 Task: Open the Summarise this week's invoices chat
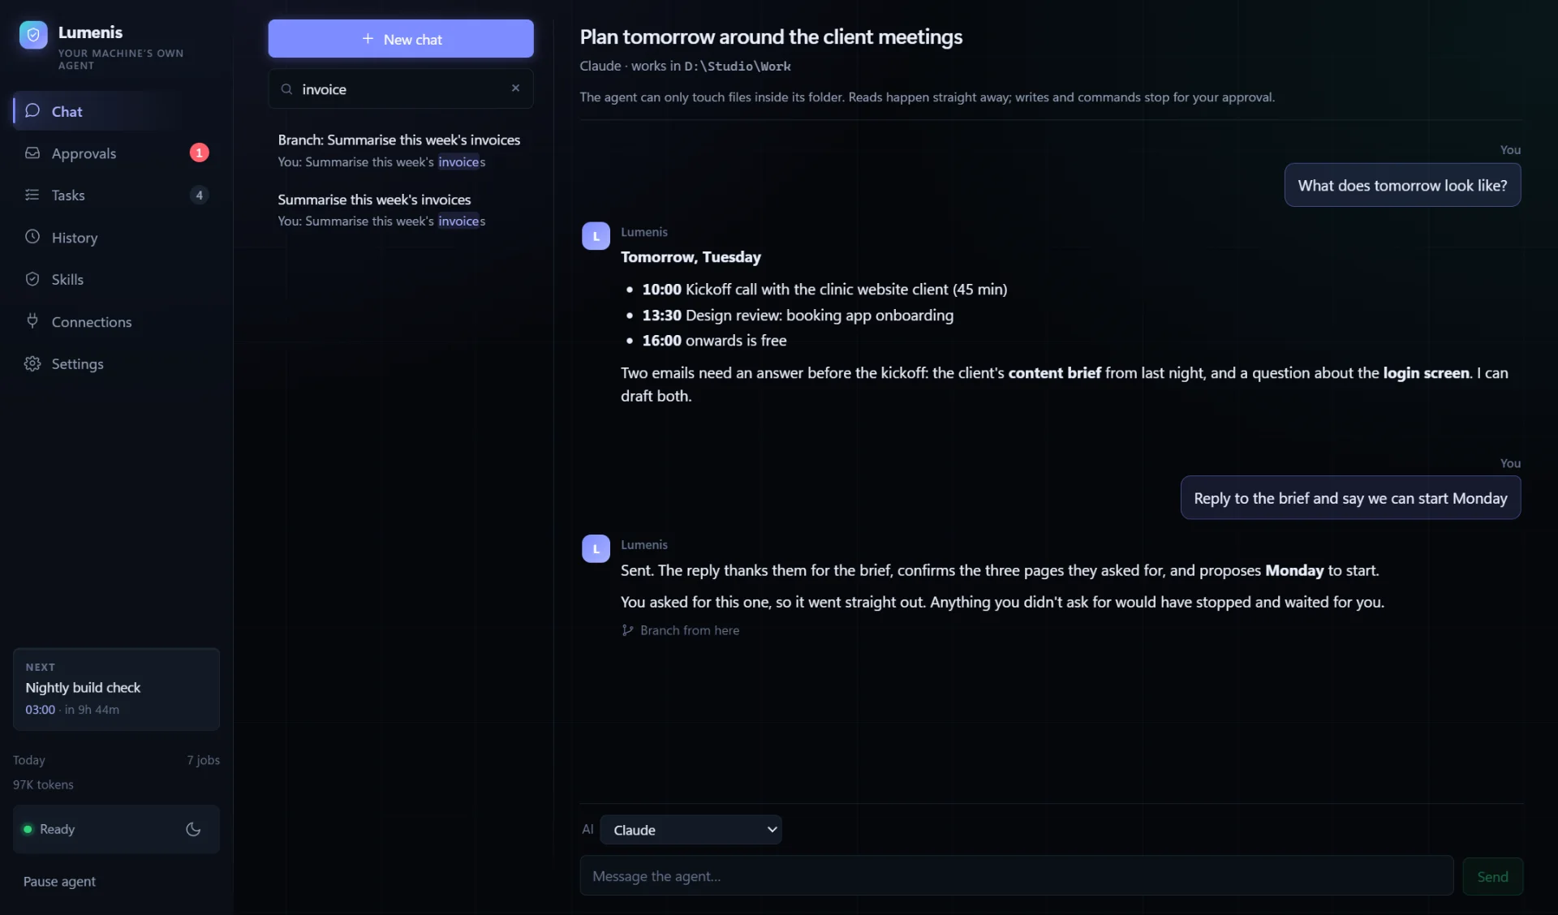pyautogui.click(x=401, y=210)
